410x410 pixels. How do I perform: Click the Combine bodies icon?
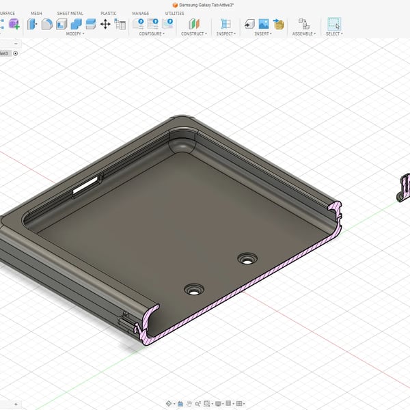coord(76,24)
